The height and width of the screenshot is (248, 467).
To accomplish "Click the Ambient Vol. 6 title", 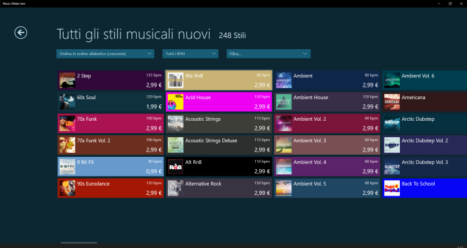I will [x=418, y=75].
